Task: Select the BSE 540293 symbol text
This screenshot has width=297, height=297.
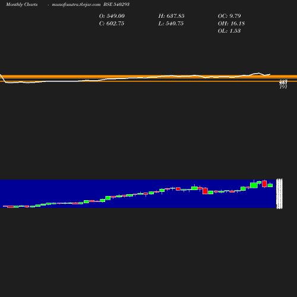Action: point(116,4)
